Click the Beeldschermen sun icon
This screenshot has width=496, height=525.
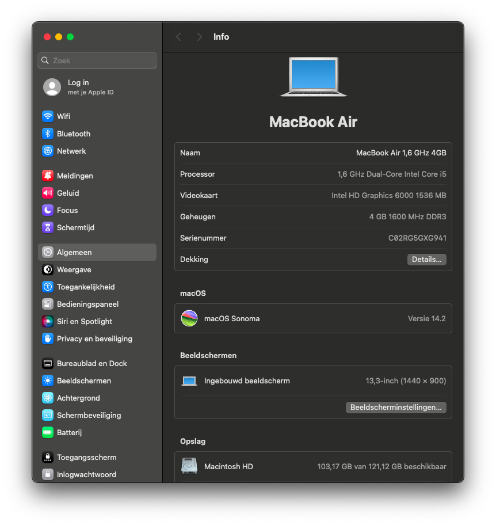[48, 381]
